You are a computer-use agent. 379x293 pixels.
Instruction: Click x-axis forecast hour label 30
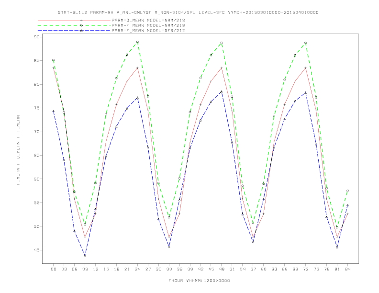pyautogui.click(x=158, y=269)
